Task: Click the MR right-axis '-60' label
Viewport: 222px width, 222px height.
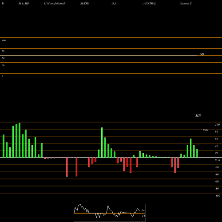Action: coord(217,182)
